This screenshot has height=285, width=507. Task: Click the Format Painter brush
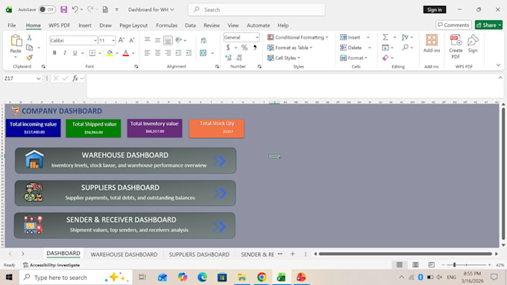29,57
